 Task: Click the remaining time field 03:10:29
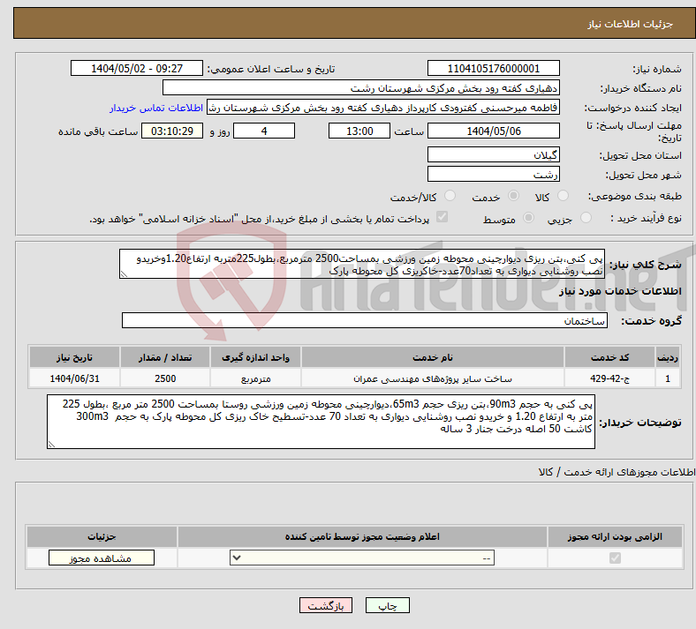[x=172, y=131]
